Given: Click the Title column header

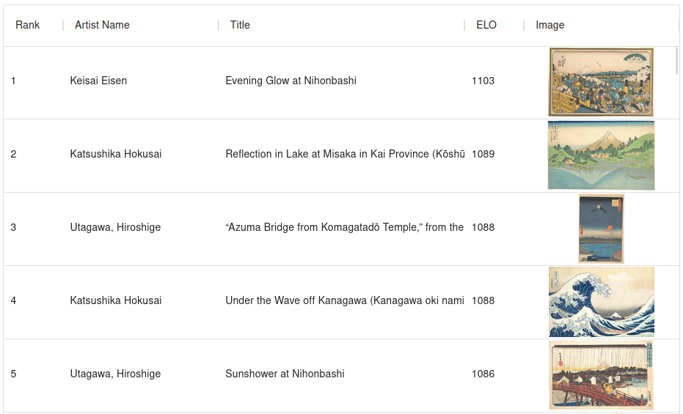Looking at the screenshot, I should tap(240, 25).
